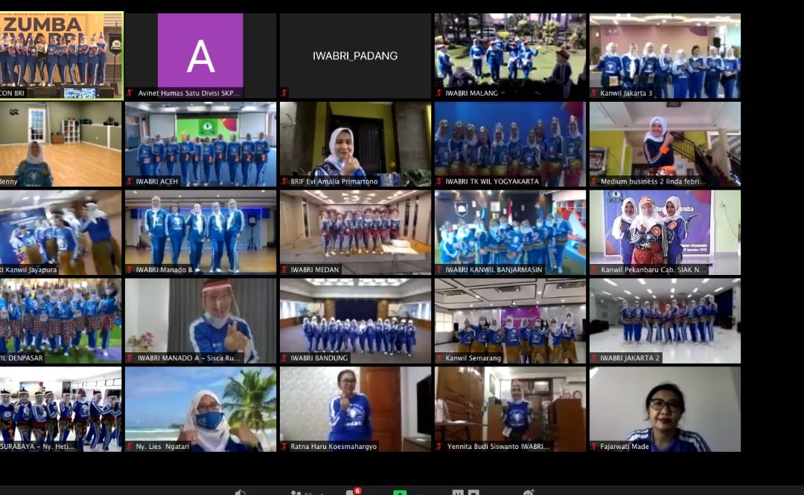Click the Security shield icon
804x495 pixels.
coord(240,493)
